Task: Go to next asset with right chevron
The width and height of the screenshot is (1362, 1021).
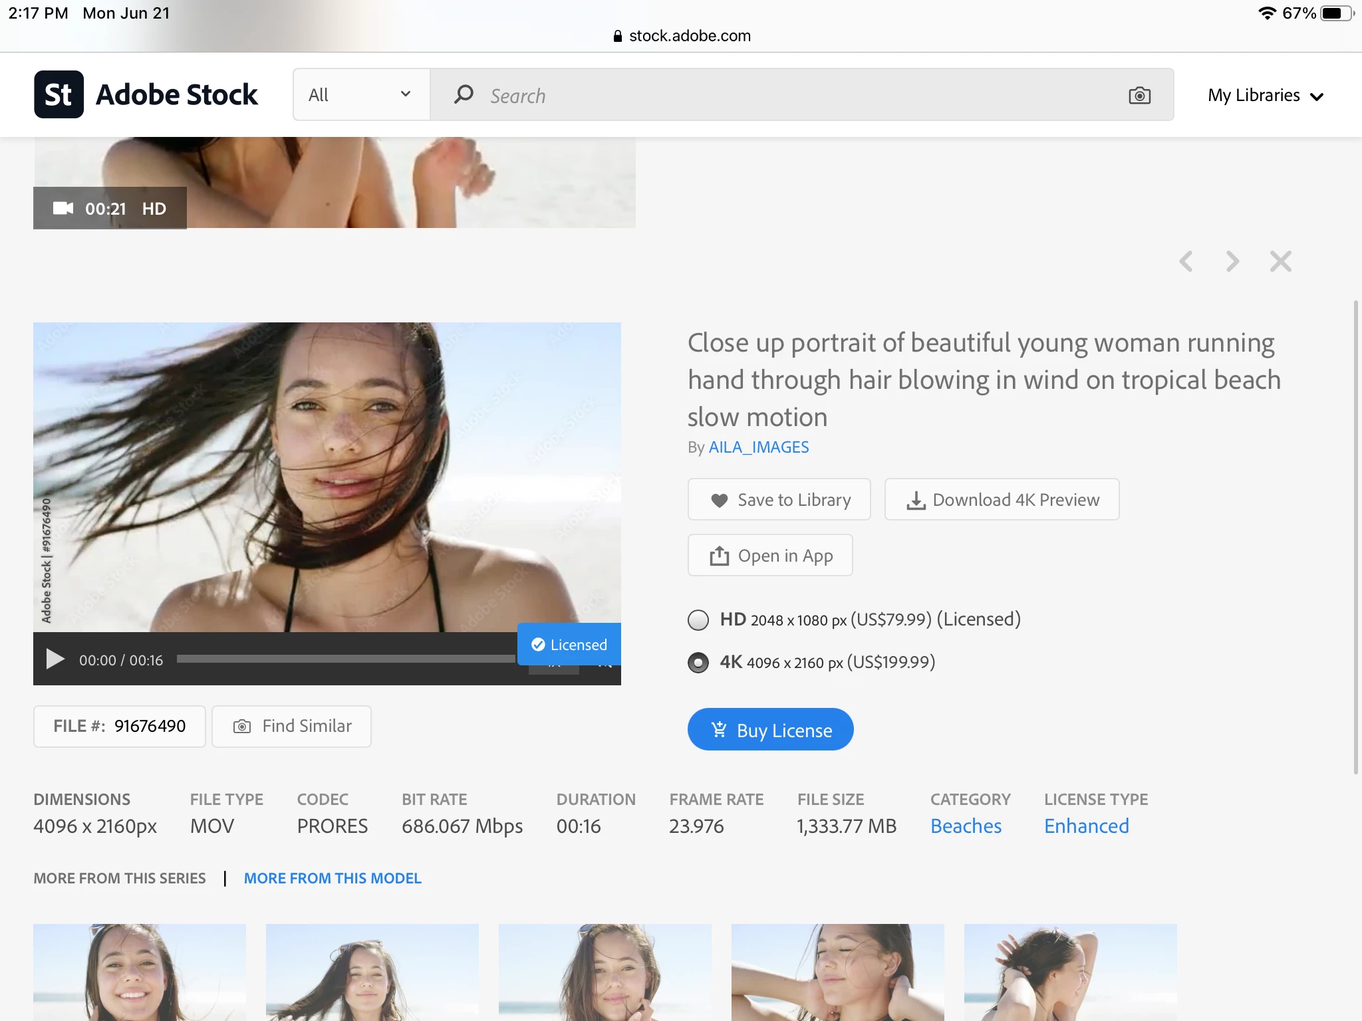Action: 1232,261
